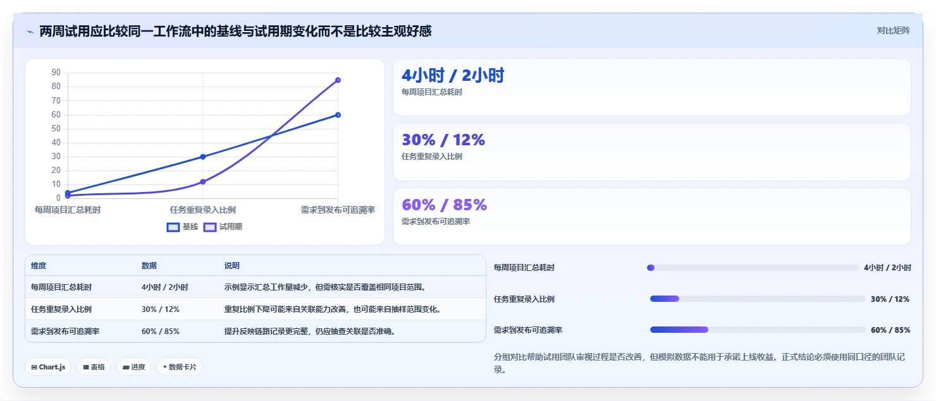Click 任务重复录入比例 caption in data card

click(x=432, y=157)
